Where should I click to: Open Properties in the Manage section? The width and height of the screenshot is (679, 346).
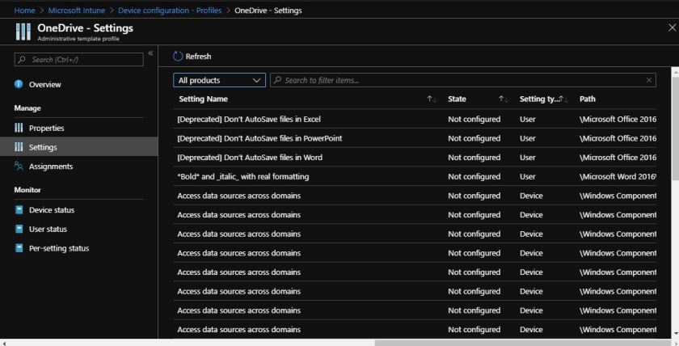click(x=46, y=129)
